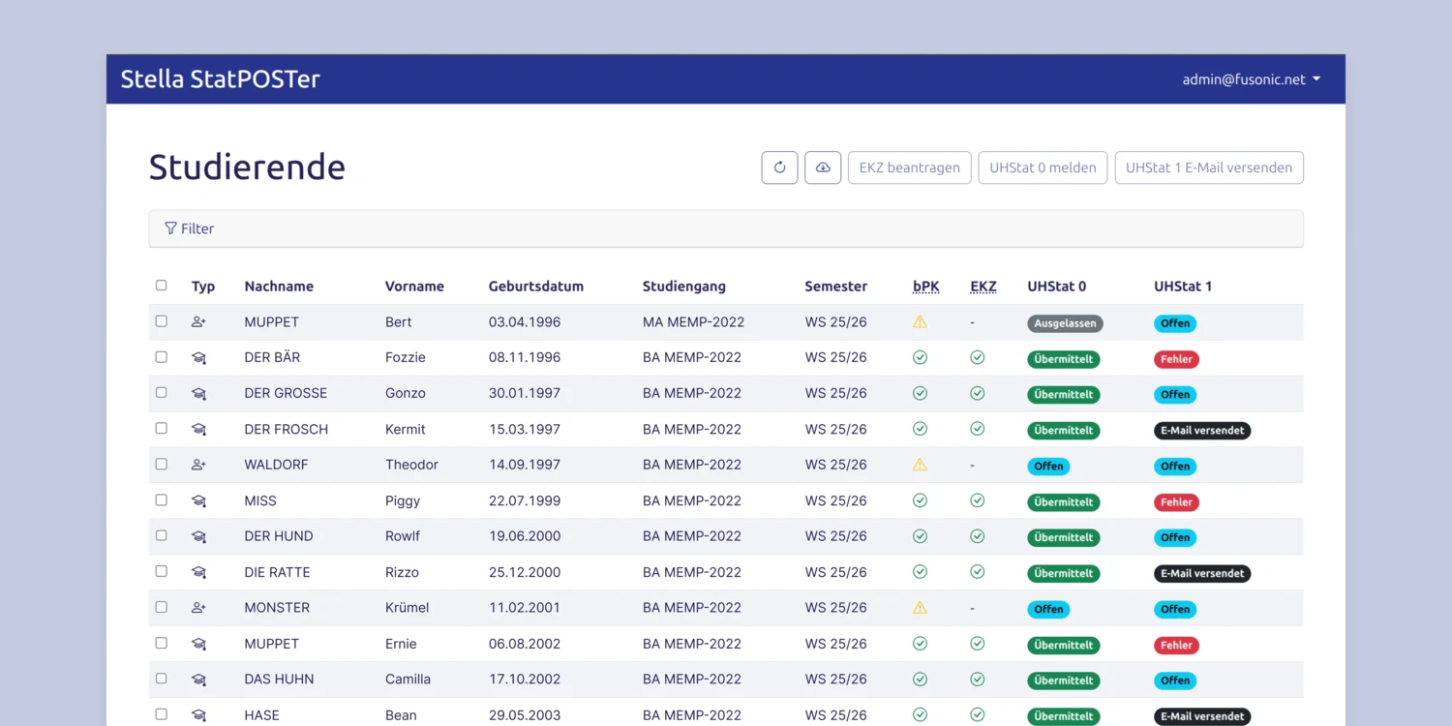The width and height of the screenshot is (1452, 726).
Task: Click the birth date 25.12.2000
Action: 525,572
